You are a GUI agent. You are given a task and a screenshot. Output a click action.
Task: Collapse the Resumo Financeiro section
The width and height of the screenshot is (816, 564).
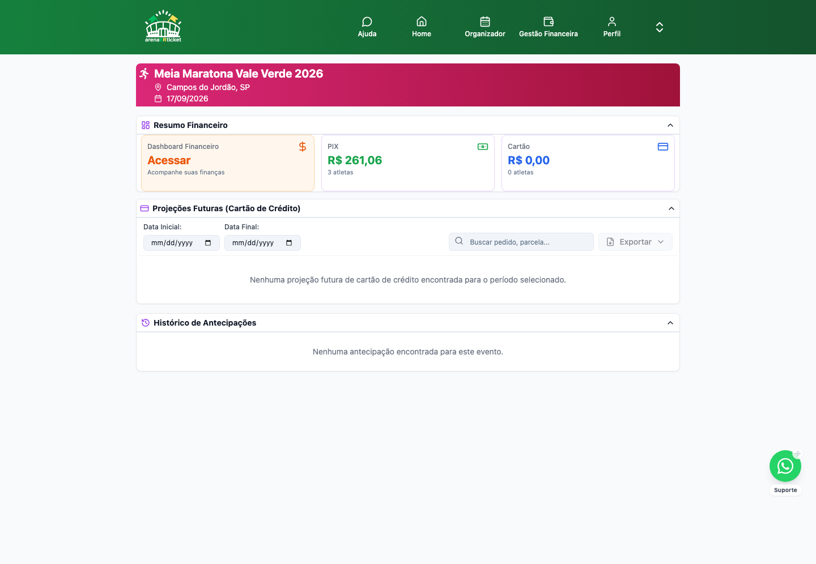pos(670,125)
